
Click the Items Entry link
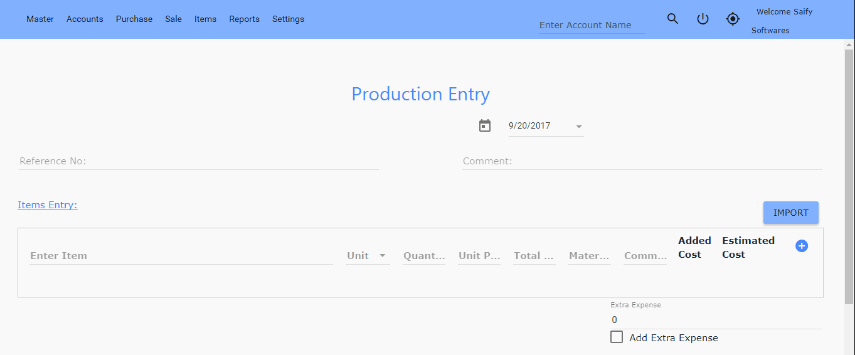click(x=48, y=205)
